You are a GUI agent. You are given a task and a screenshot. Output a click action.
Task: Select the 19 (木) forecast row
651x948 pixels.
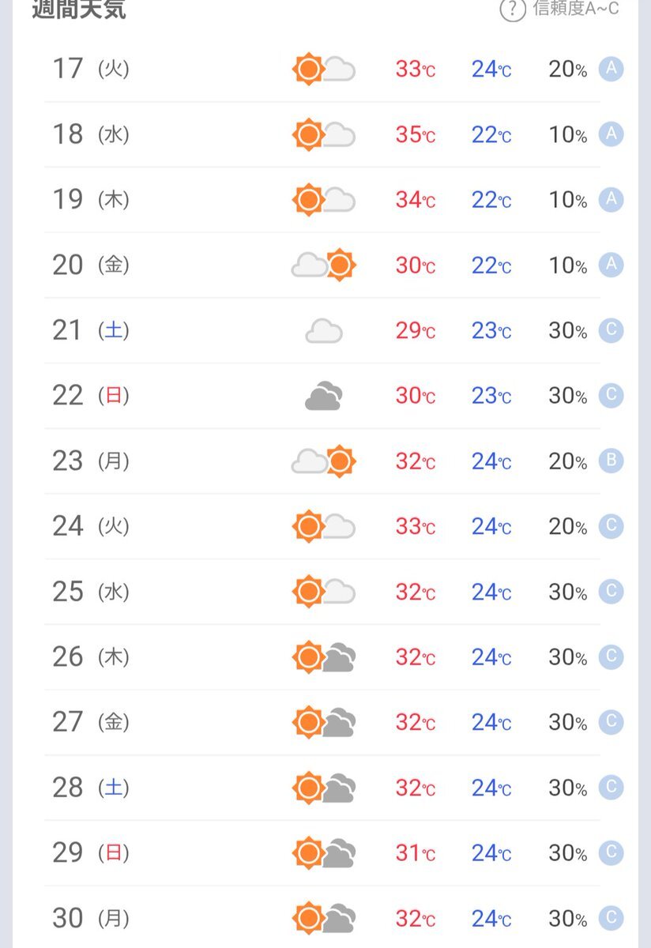click(322, 200)
